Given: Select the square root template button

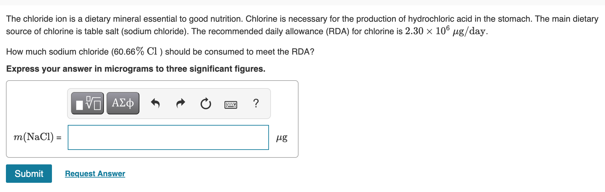Looking at the screenshot, I should tap(87, 103).
